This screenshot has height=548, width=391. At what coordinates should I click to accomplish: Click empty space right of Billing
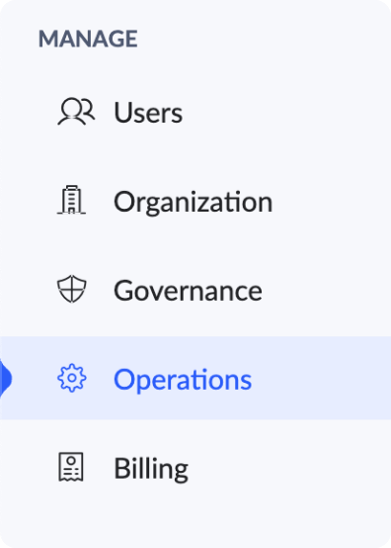tap(289, 468)
